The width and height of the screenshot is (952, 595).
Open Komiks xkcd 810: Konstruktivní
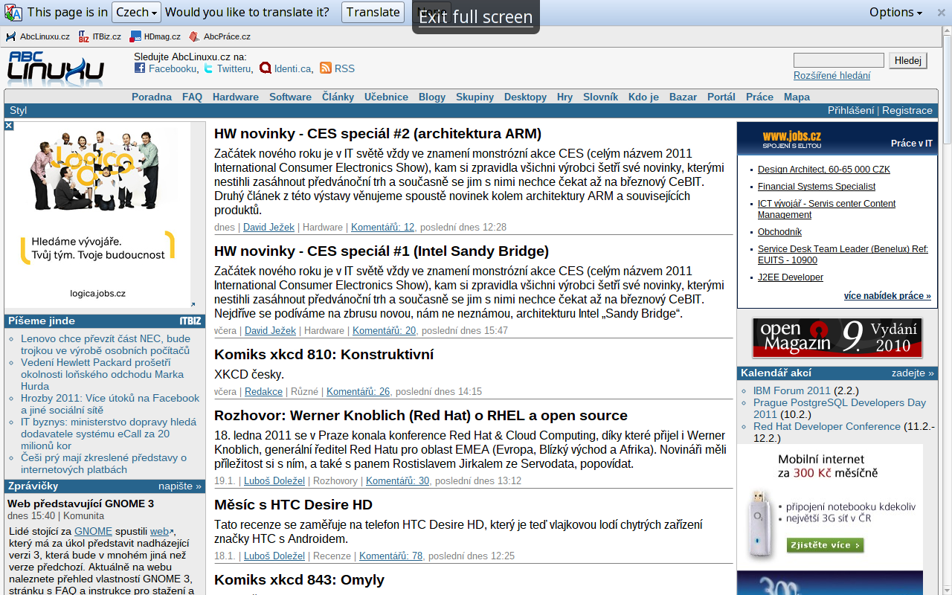[324, 355]
